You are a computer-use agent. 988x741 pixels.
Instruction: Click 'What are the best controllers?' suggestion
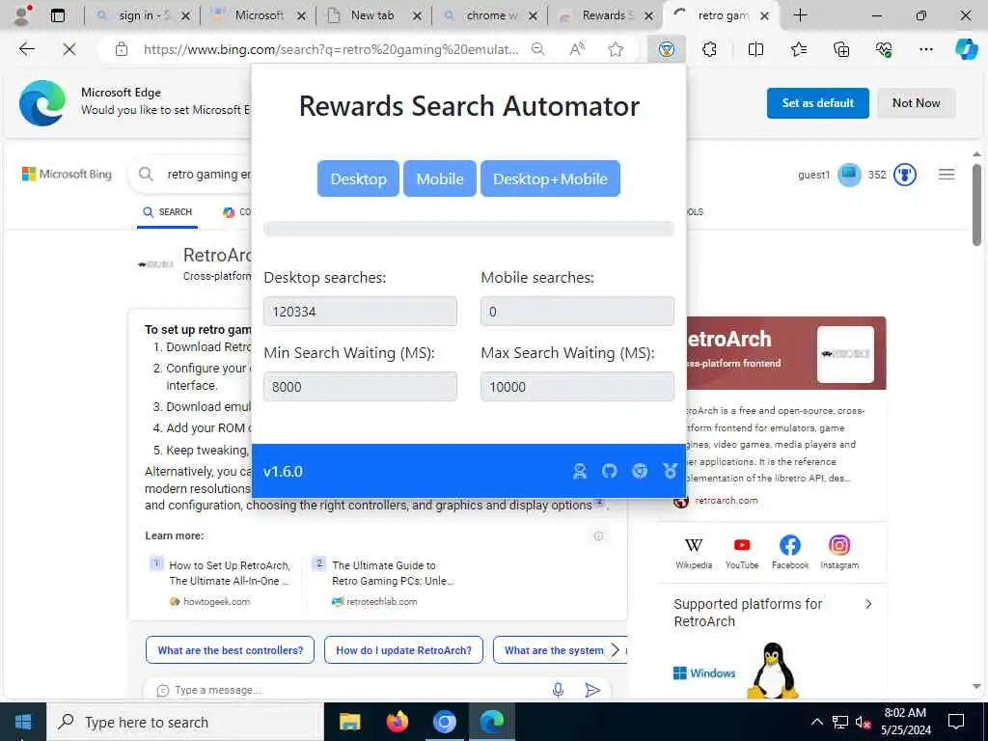(230, 650)
